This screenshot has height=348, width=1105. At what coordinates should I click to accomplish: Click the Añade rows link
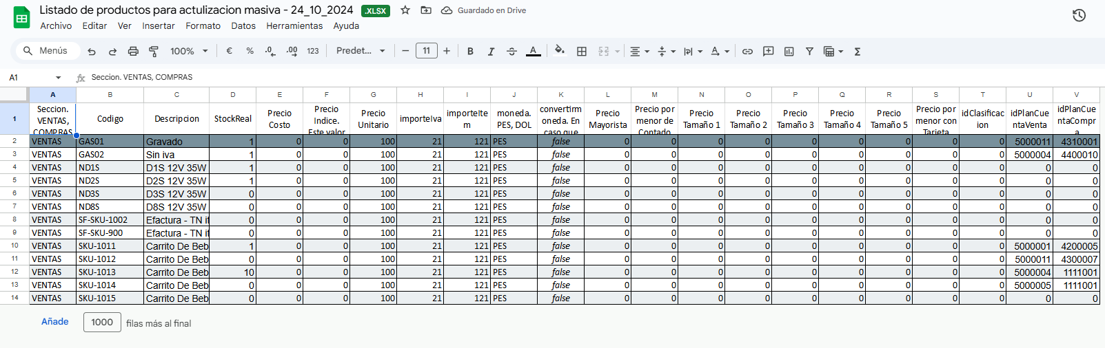(x=55, y=322)
